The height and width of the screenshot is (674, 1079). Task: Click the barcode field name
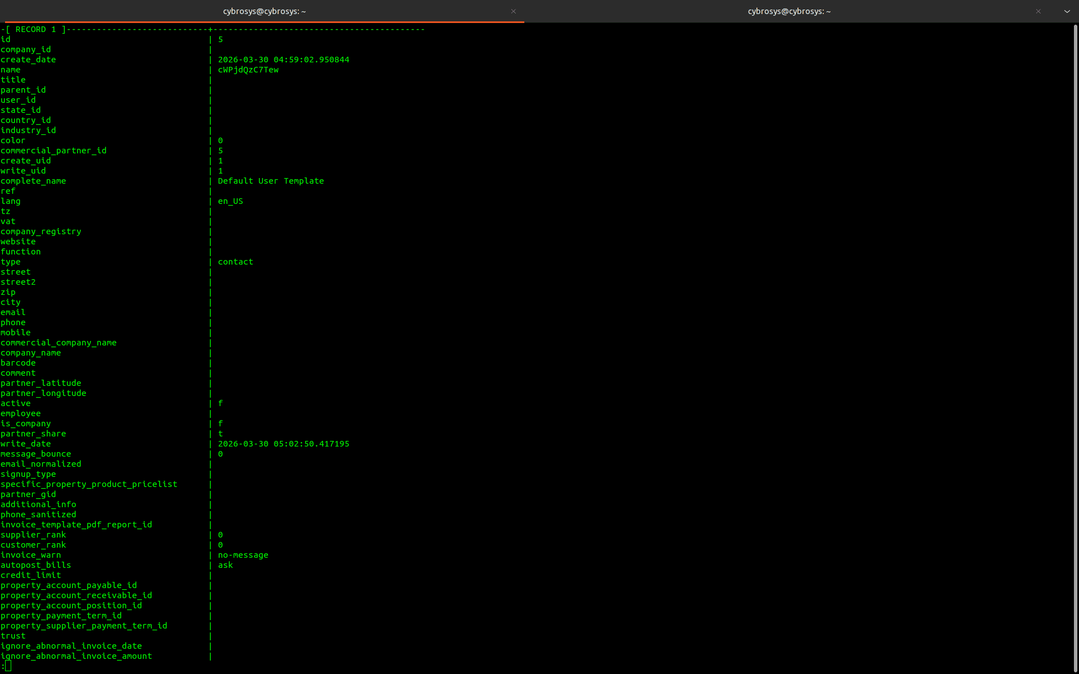coord(18,363)
